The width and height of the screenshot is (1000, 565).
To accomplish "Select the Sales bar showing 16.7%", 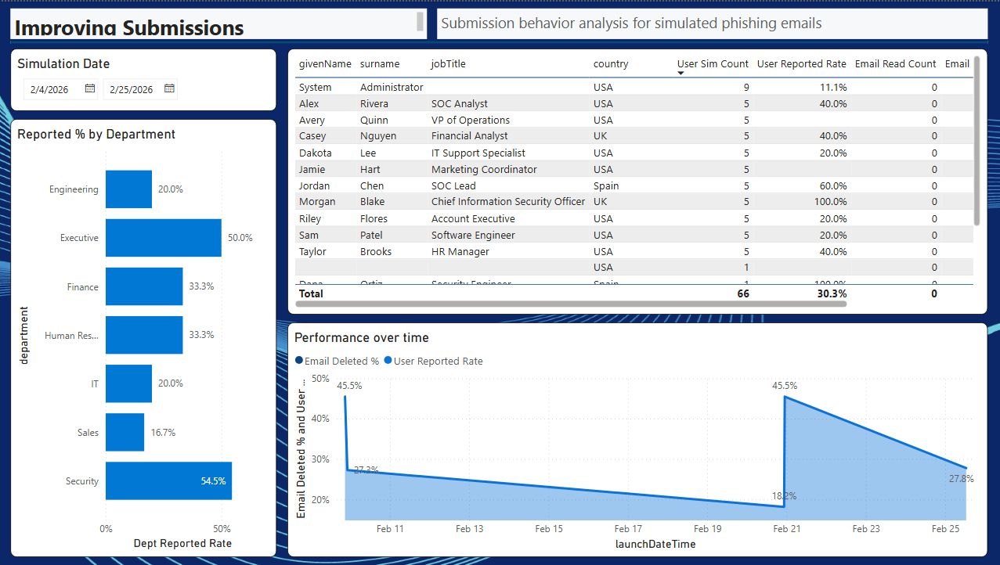I will click(125, 432).
